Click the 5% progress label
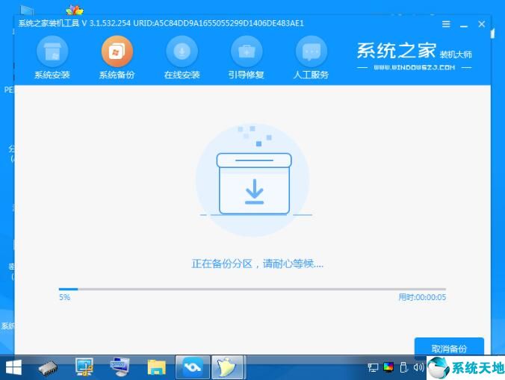This screenshot has height=380, width=505. [x=64, y=297]
